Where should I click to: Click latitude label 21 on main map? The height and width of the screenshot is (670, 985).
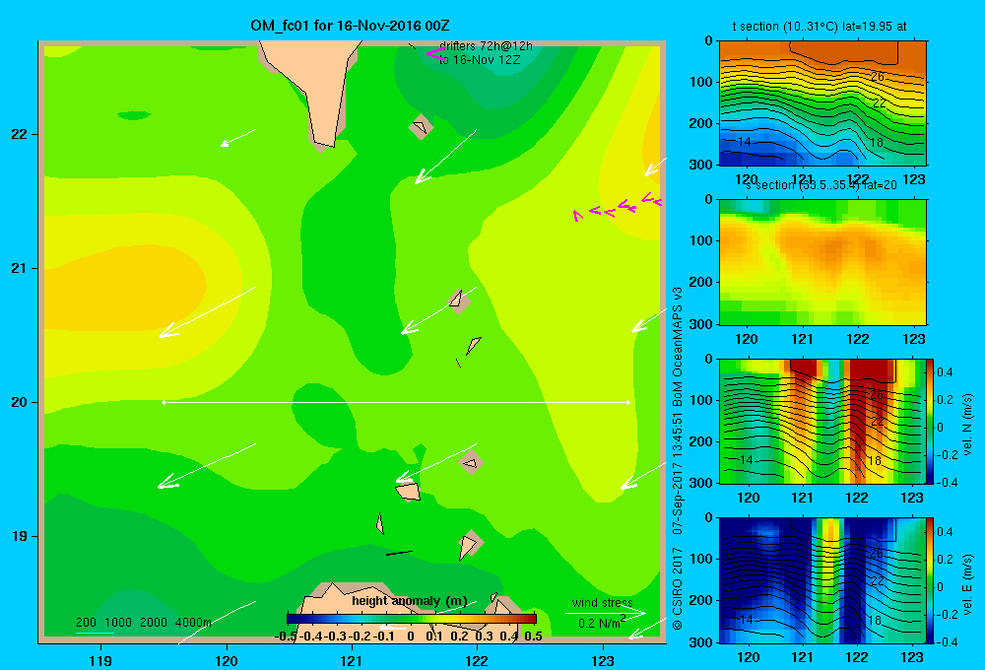[x=20, y=268]
